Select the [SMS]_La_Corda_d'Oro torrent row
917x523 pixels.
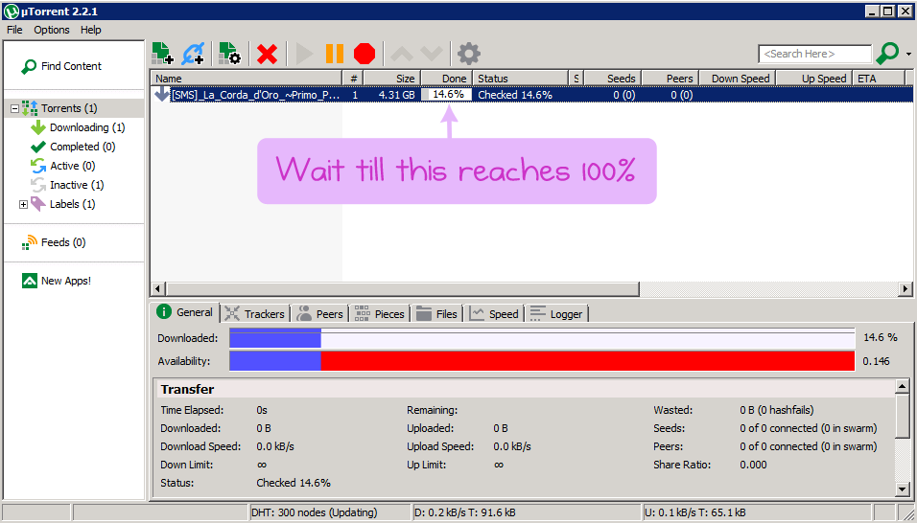pos(531,95)
